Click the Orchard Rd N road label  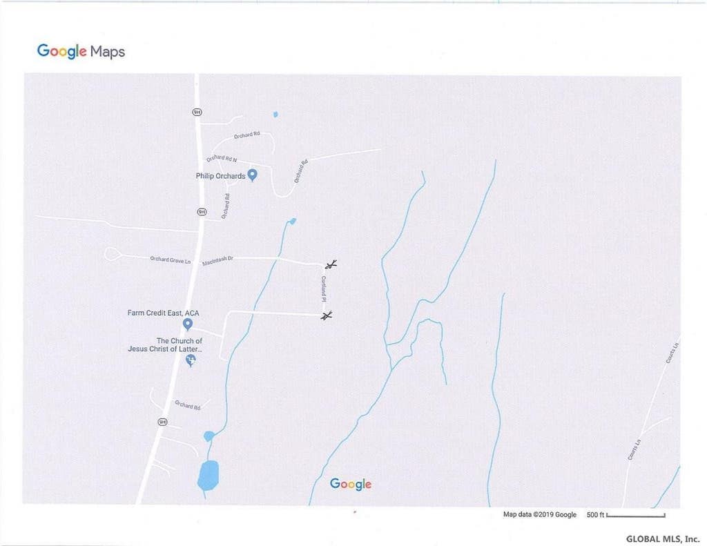click(222, 158)
